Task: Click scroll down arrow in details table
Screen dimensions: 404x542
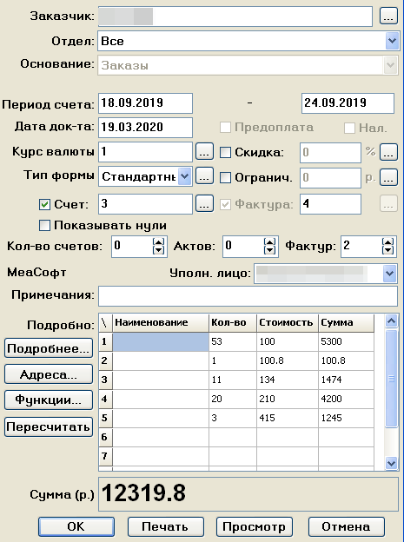Action: (x=391, y=463)
